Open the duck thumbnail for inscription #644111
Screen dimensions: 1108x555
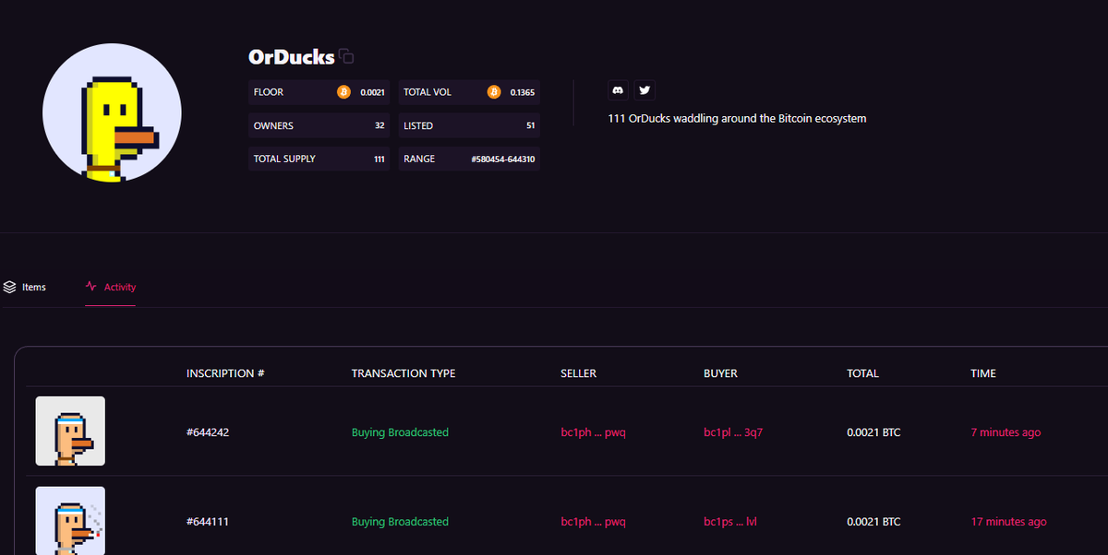(70, 521)
